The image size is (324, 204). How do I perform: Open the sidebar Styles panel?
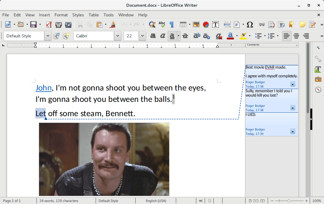tap(318, 69)
